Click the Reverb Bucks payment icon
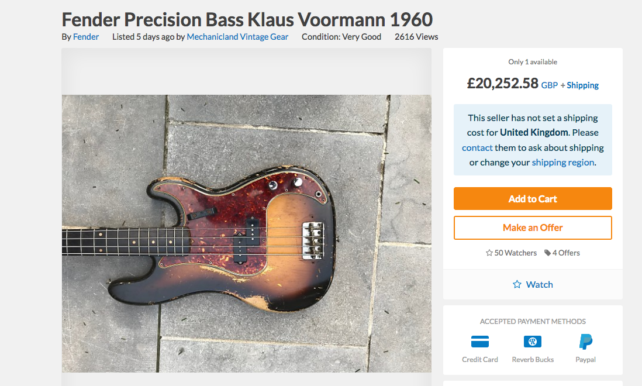This screenshot has height=386, width=642. [x=533, y=341]
